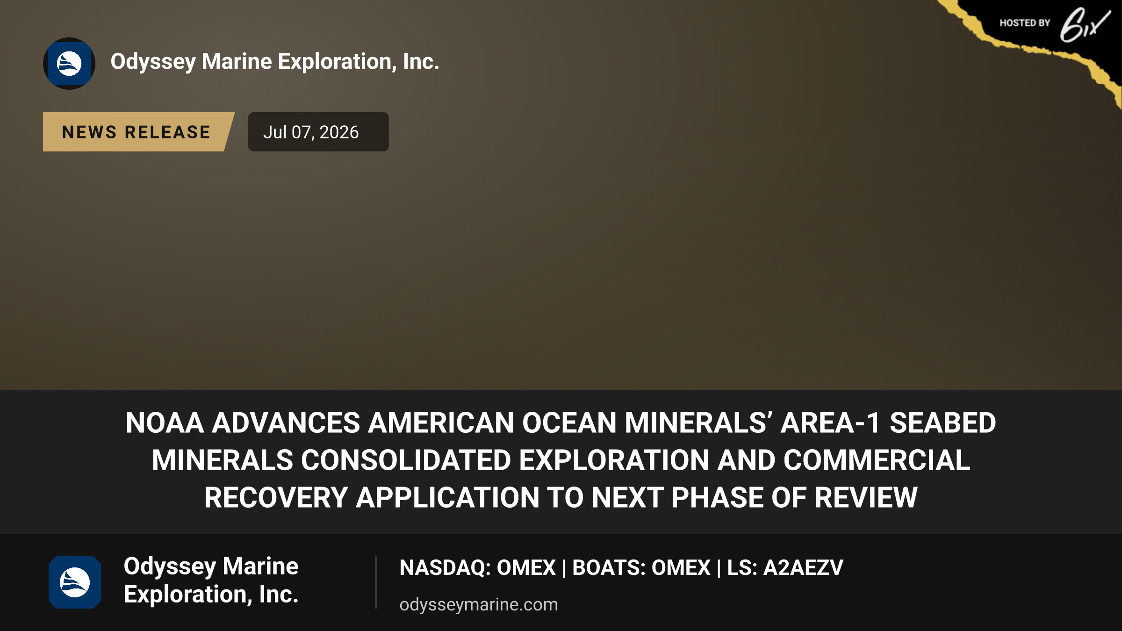The width and height of the screenshot is (1122, 631).
Task: Click the HOSTED BY label
Action: [1025, 23]
